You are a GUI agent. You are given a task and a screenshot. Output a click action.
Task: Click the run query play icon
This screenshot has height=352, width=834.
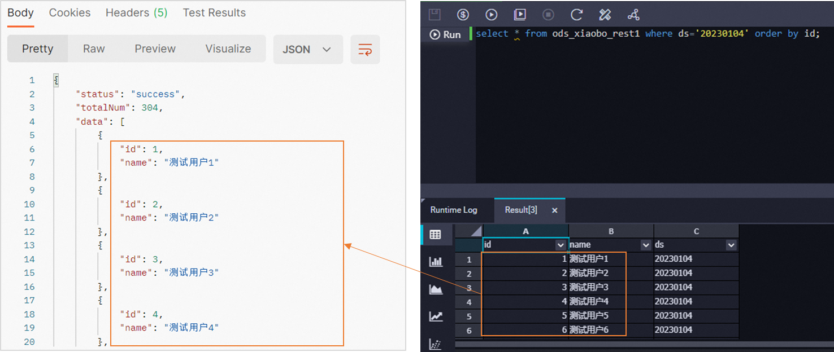491,15
